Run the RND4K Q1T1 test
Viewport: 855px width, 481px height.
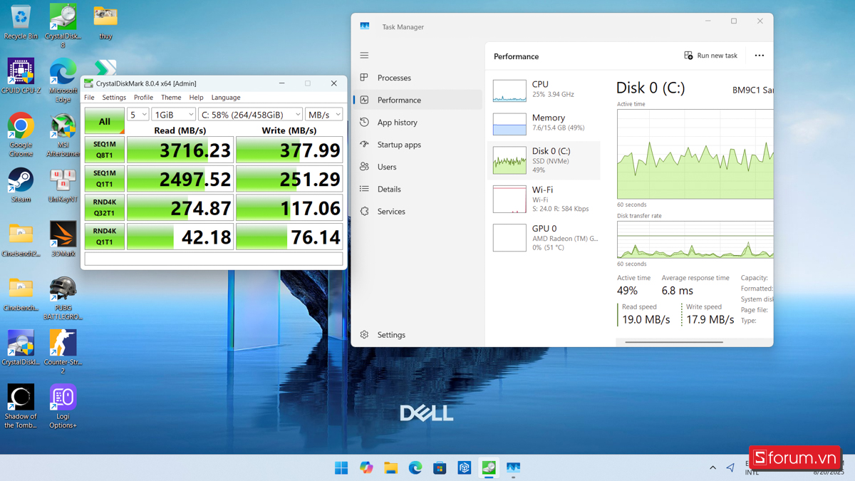click(105, 237)
